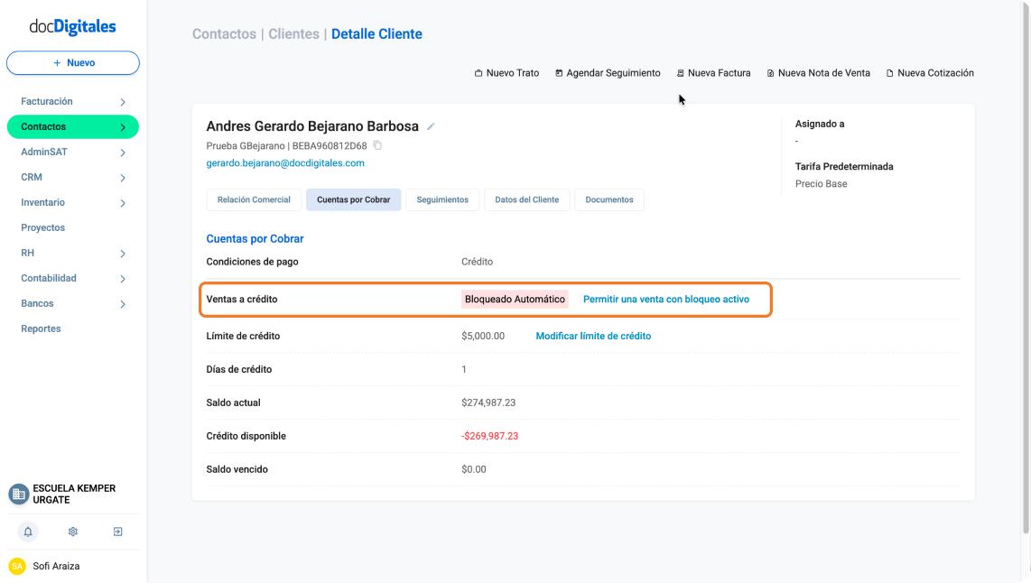
Task: Click the SA user avatar
Action: click(17, 566)
